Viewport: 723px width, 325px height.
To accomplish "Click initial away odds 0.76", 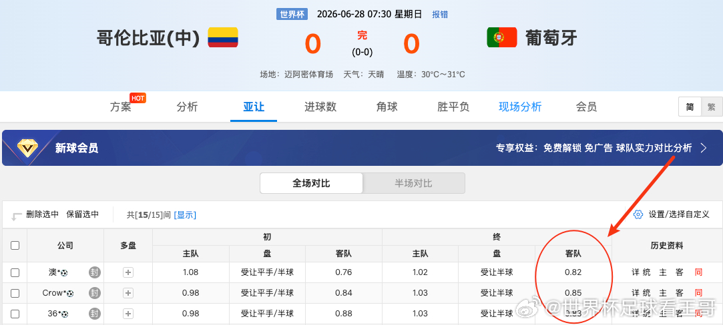I will [344, 272].
